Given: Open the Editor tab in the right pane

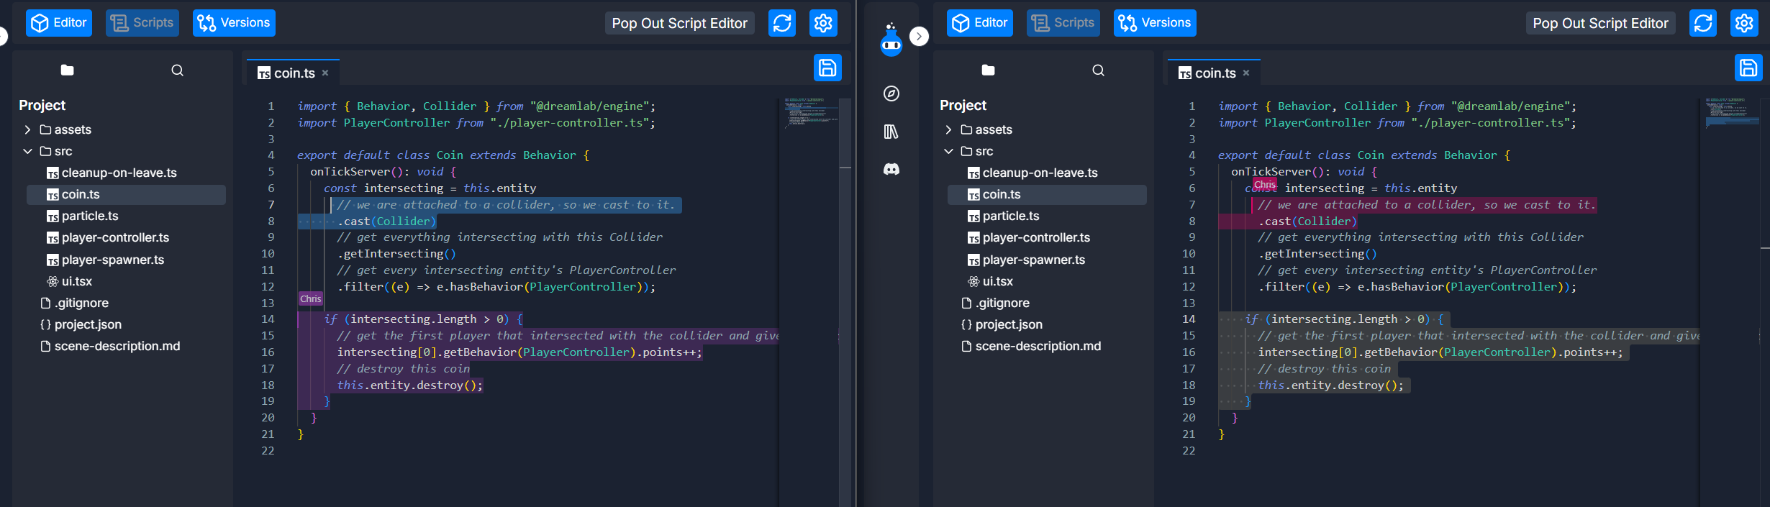Looking at the screenshot, I should [979, 23].
